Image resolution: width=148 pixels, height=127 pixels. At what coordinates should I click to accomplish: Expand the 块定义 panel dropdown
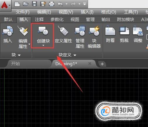[x=75, y=55]
